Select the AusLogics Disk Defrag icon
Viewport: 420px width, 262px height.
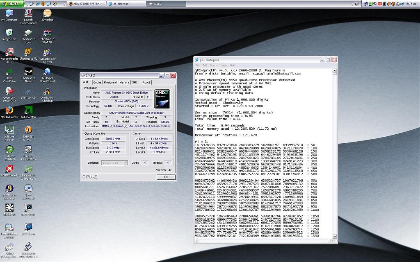coord(48,56)
